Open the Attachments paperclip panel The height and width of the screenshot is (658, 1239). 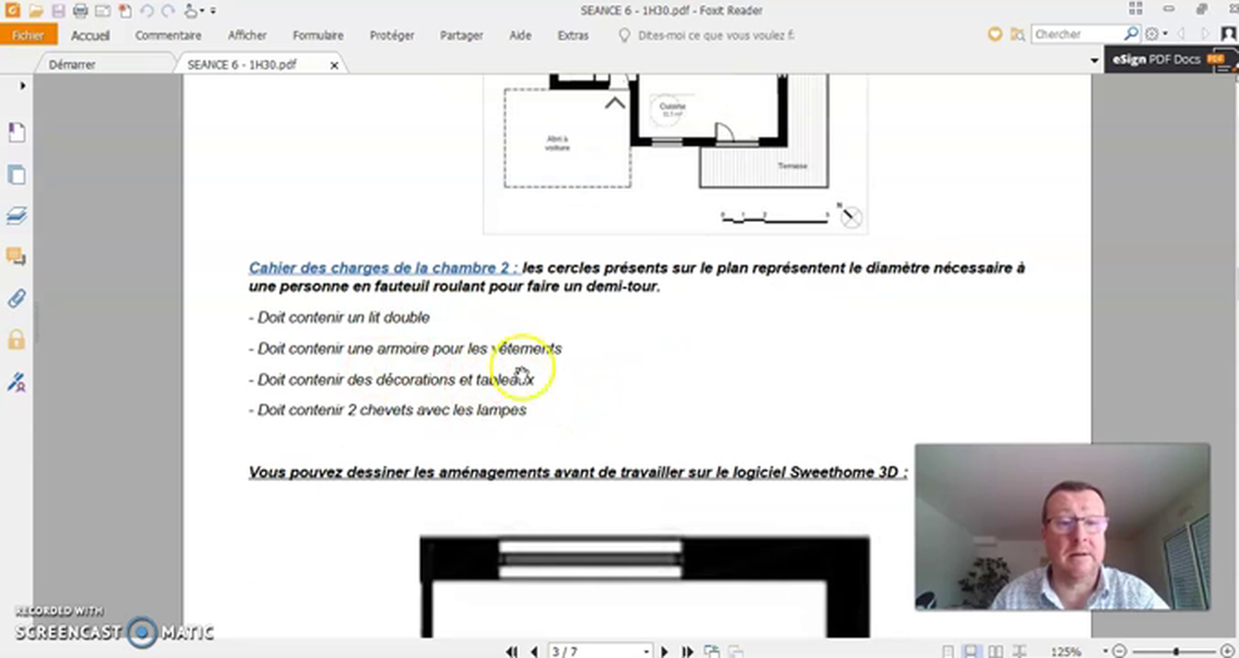pyautogui.click(x=16, y=299)
